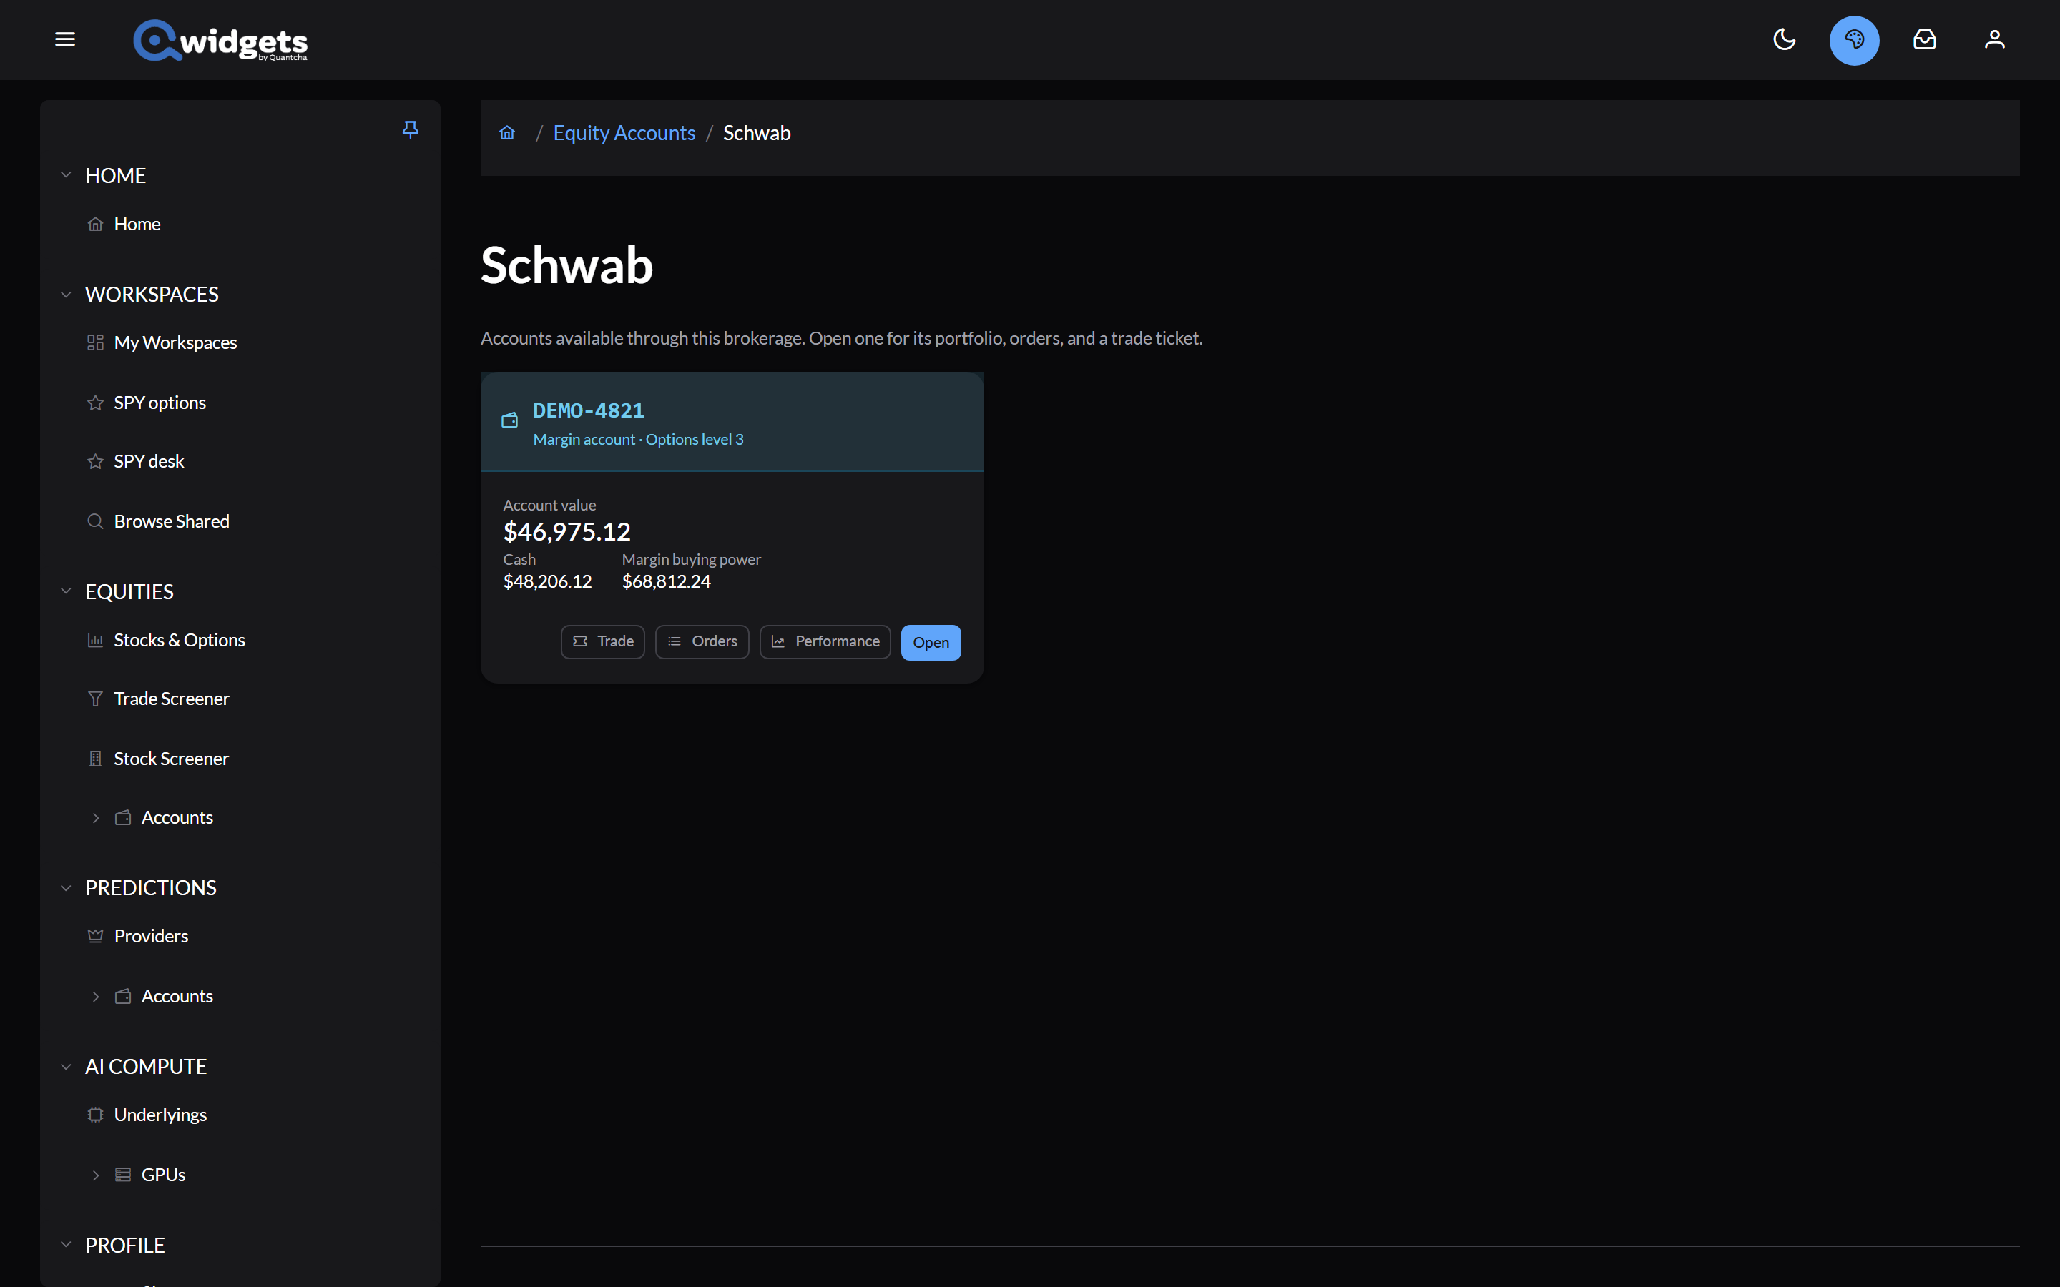
Task: Click the GPUs server icon
Action: pyautogui.click(x=124, y=1175)
